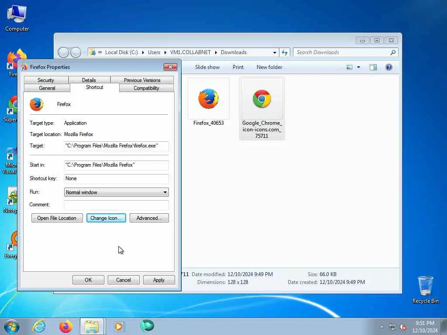Click Print in the Explorer toolbar
This screenshot has width=447, height=335.
(x=238, y=67)
